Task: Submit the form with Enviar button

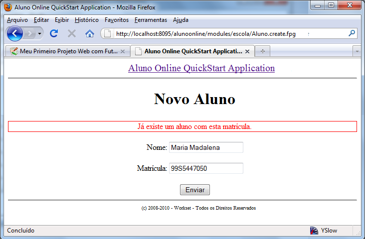Action: (195, 190)
